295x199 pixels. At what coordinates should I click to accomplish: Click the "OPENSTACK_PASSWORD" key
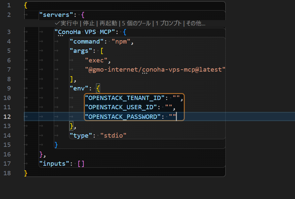coord(123,116)
